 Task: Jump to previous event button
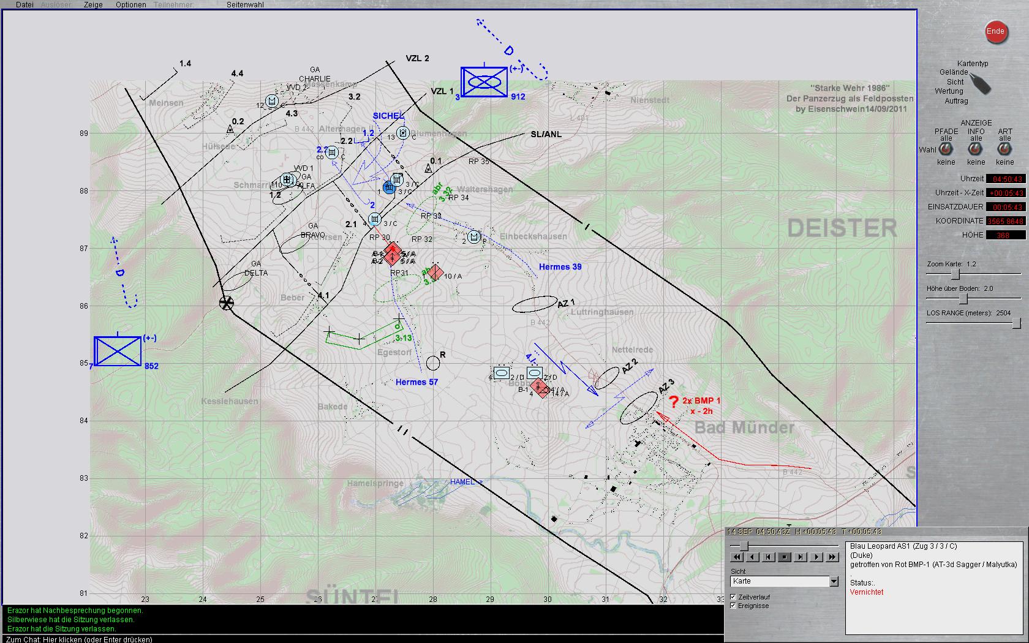pos(769,557)
